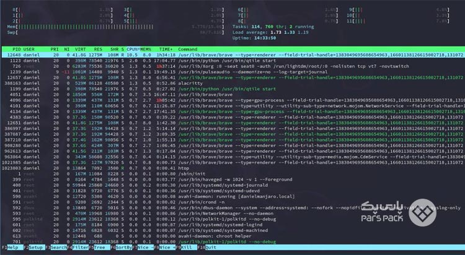Click the CPU 11 meter bar
This screenshot has height=255, width=465.
pos(397,21)
